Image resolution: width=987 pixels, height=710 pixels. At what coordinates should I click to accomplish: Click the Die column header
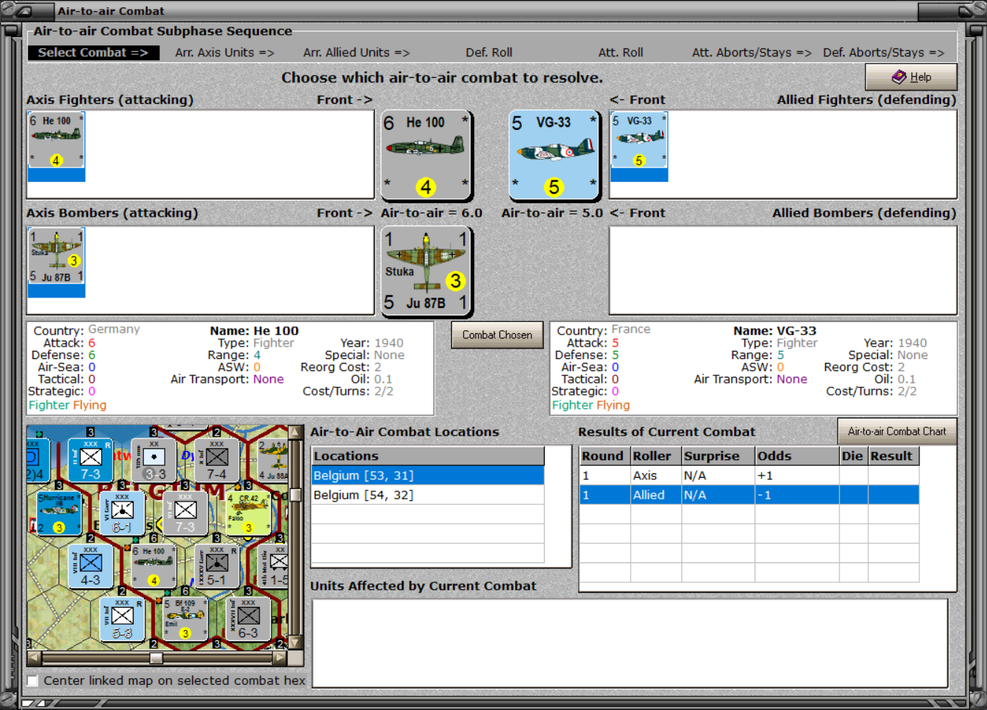853,456
